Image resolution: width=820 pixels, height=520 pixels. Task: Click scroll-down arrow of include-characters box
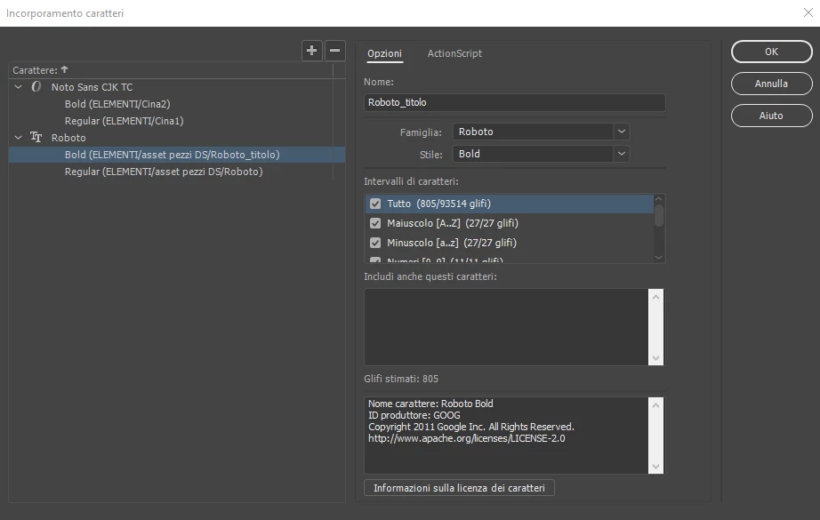[655, 358]
